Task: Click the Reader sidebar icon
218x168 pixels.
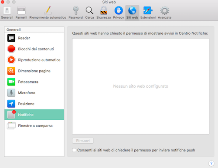Action: pyautogui.click(x=11, y=38)
